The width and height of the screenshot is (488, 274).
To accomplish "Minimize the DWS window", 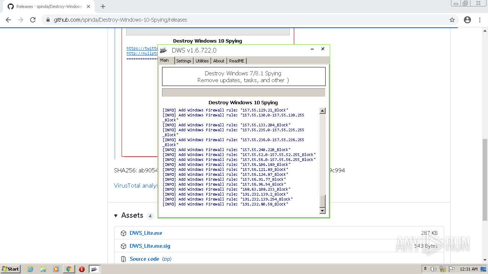I will [x=312, y=49].
